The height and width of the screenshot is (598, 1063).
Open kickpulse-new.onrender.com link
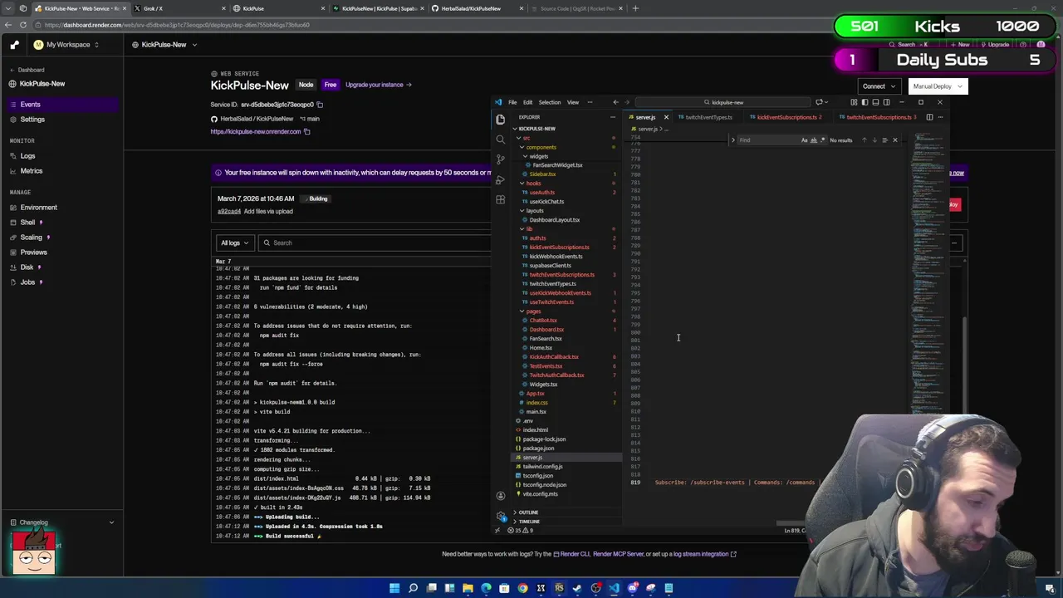tap(255, 131)
